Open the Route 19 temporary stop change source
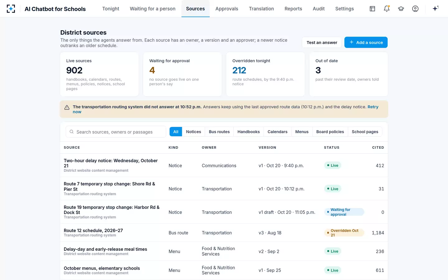Viewport: 448px width, 280px height. (224, 212)
